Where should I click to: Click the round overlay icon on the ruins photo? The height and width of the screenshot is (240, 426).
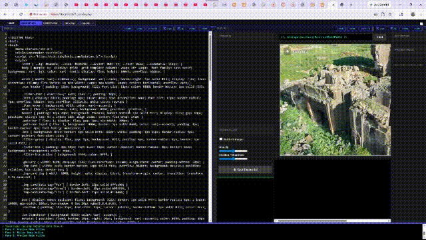click(288, 51)
